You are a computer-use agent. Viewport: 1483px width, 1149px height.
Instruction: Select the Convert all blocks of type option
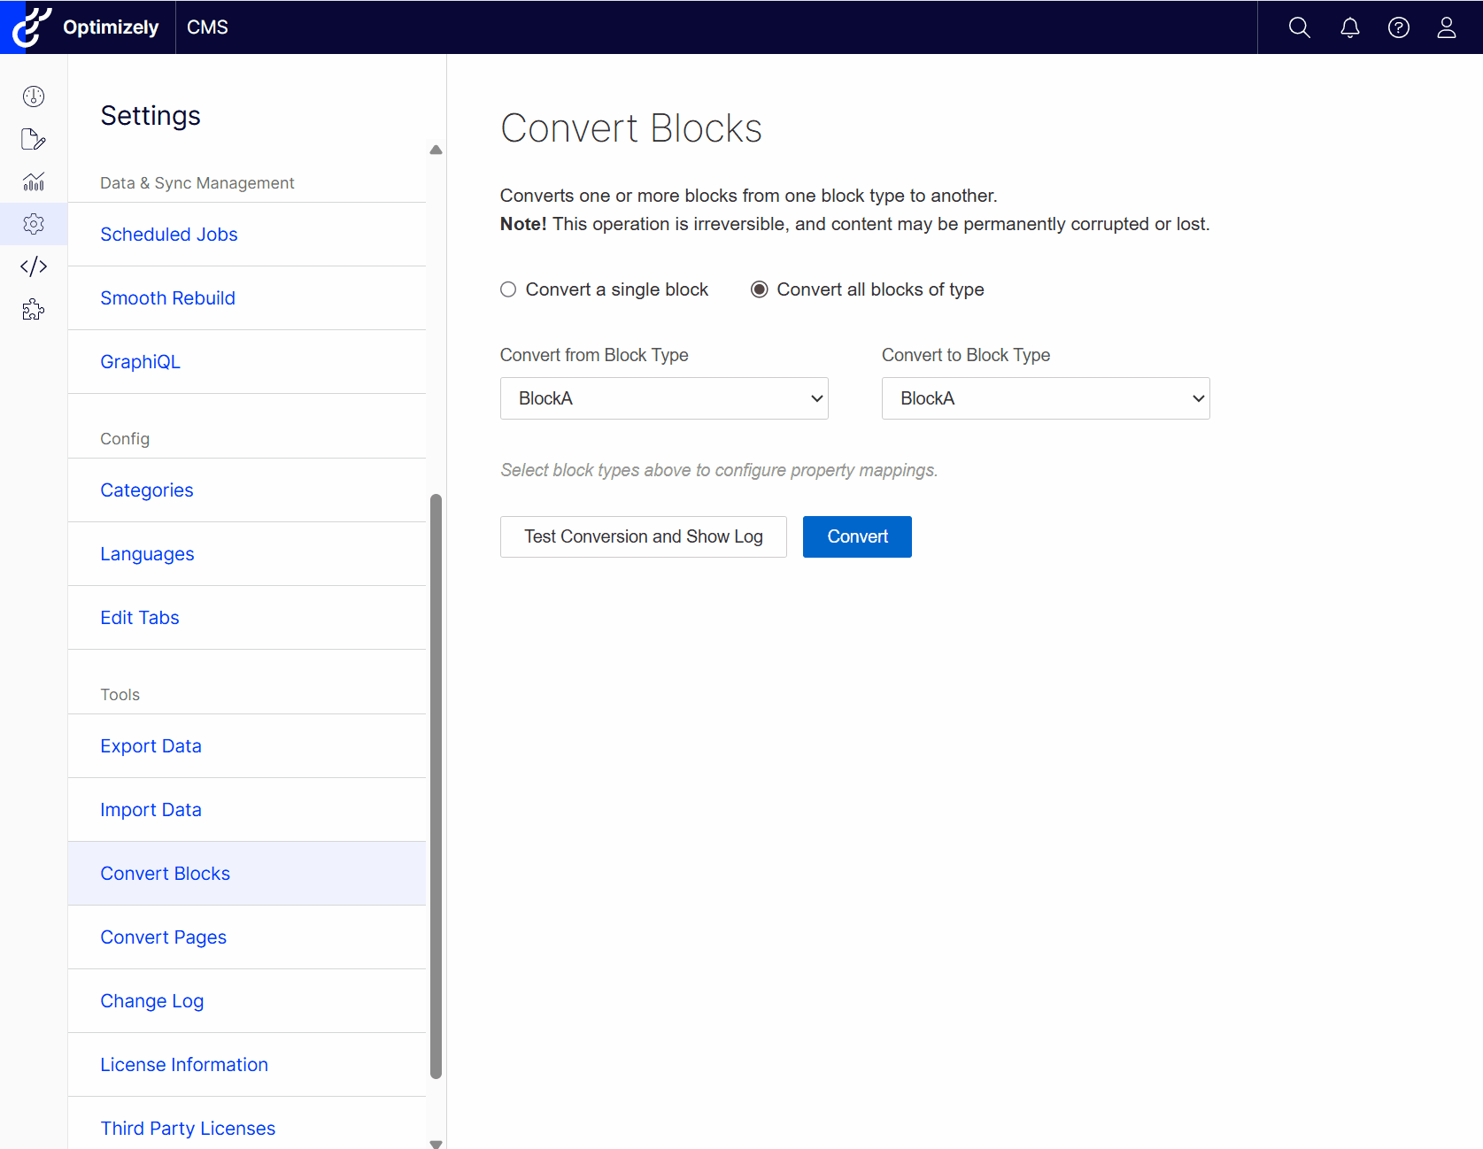[x=759, y=289]
